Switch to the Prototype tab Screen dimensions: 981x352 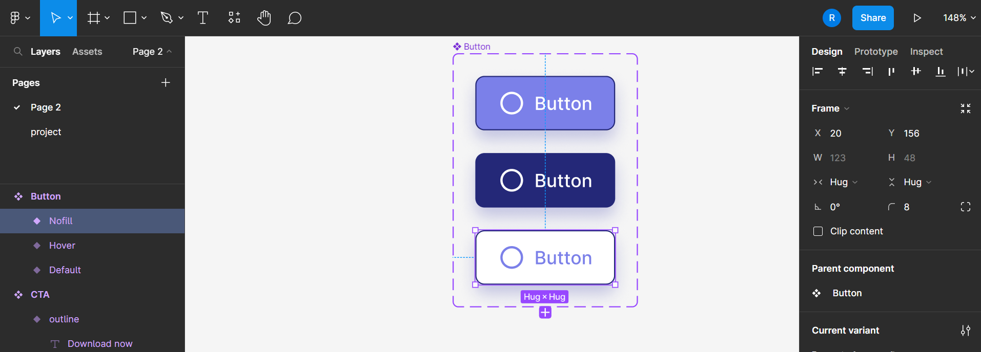(876, 52)
